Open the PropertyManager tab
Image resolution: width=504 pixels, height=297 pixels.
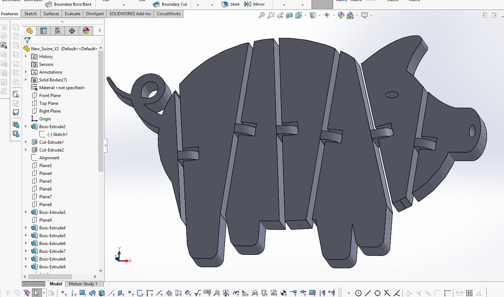pos(44,31)
